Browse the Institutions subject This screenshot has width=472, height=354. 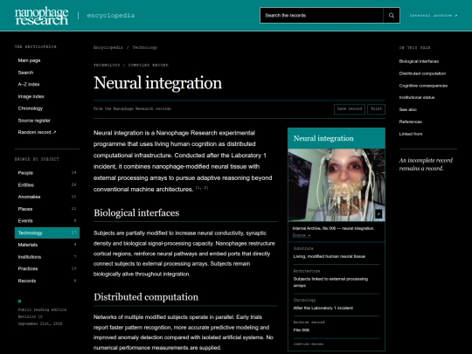pyautogui.click(x=47, y=257)
